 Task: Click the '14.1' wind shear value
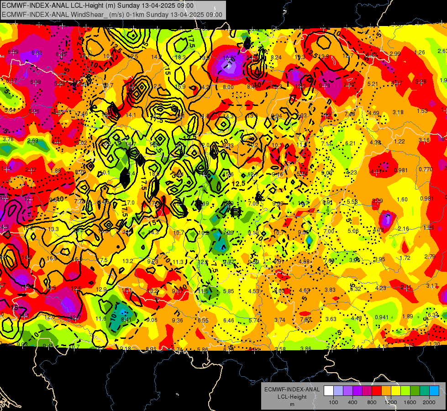point(131,115)
